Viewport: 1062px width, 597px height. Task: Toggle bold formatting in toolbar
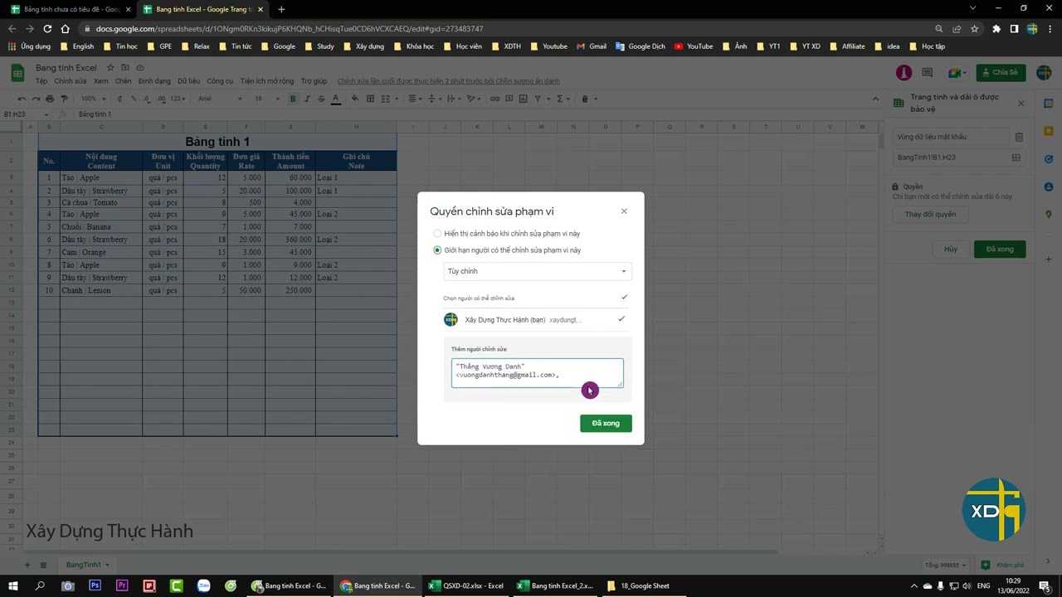click(292, 99)
